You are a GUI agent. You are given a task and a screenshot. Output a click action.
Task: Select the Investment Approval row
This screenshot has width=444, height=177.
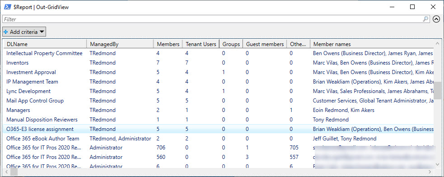(218, 72)
